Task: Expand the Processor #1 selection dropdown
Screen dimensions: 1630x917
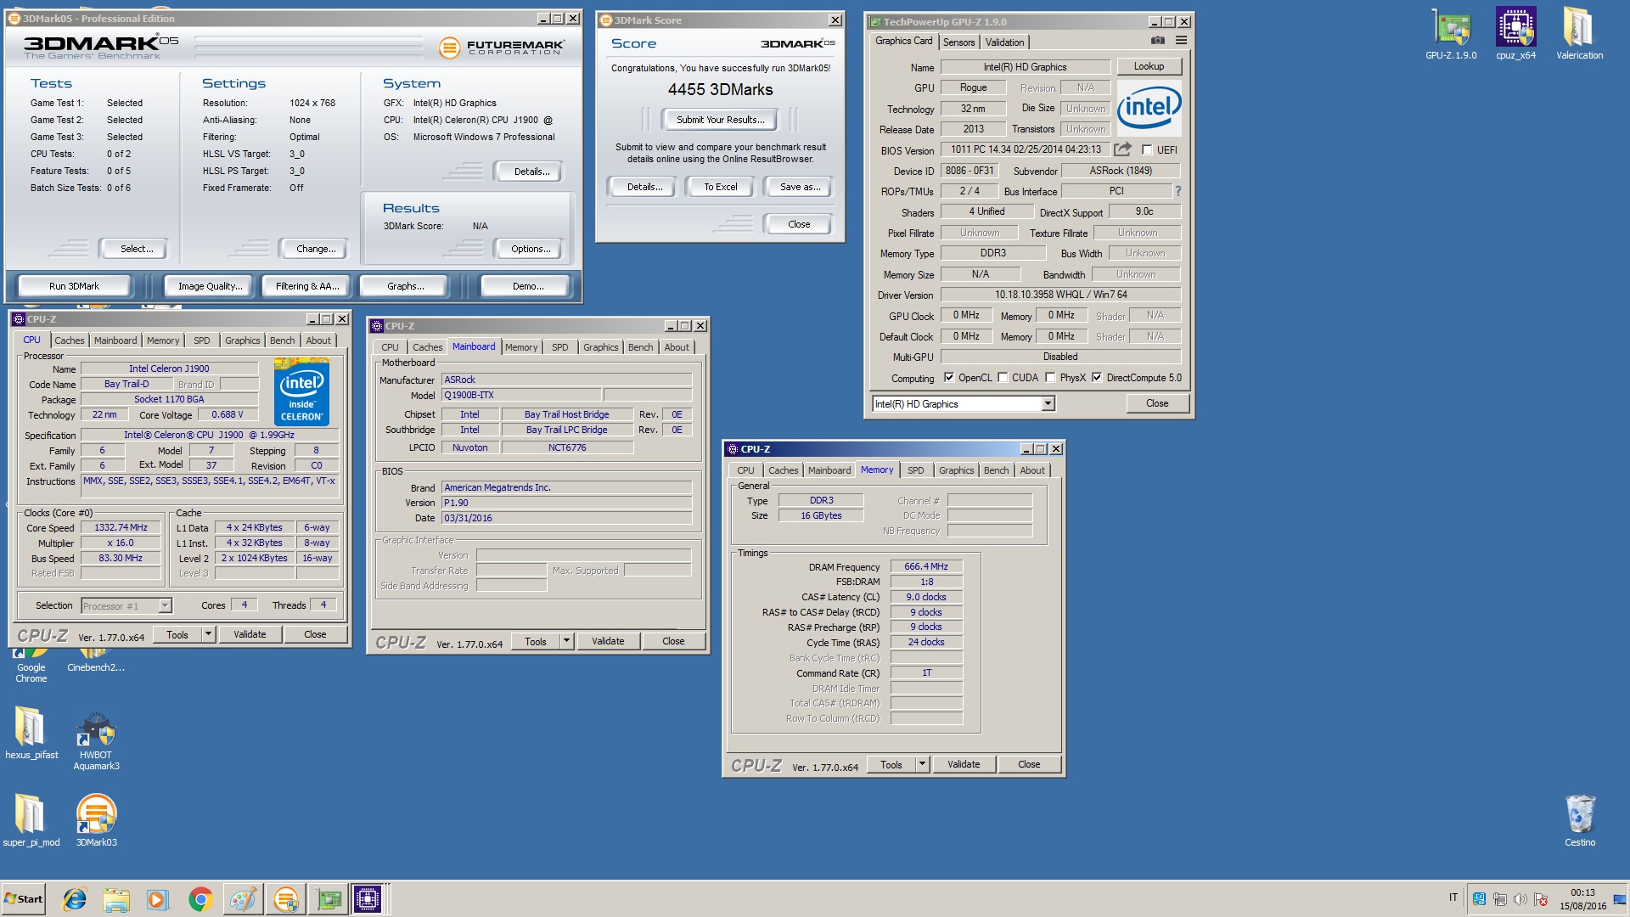Action: (165, 605)
